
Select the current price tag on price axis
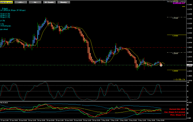[190, 65]
